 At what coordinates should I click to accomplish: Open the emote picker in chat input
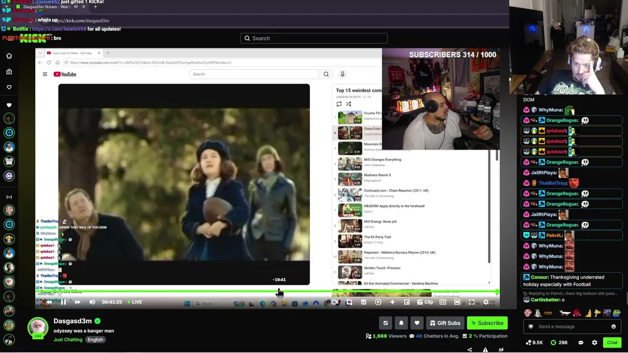pyautogui.click(x=613, y=327)
